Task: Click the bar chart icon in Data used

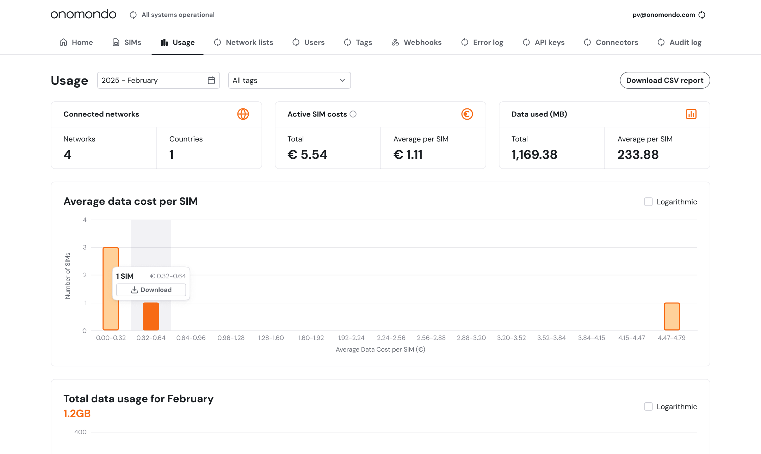Action: tap(691, 114)
